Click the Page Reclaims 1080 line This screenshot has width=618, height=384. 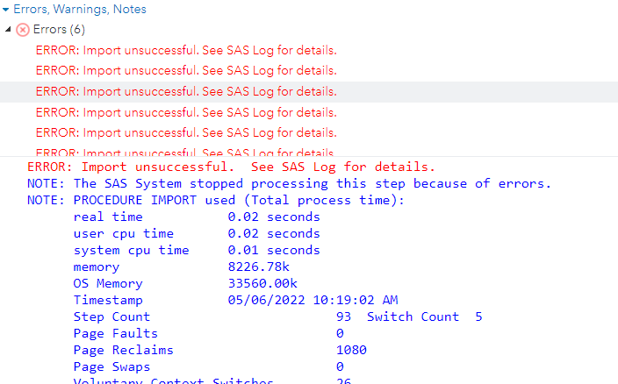tap(220, 350)
